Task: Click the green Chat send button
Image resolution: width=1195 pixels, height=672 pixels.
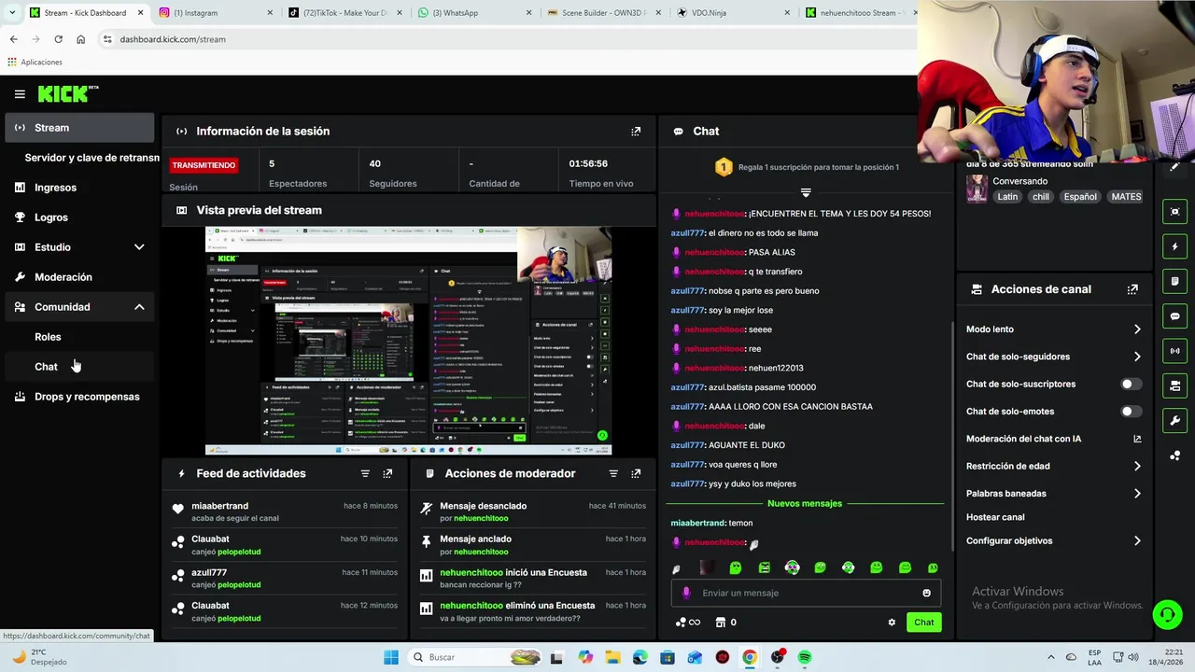Action: (923, 623)
